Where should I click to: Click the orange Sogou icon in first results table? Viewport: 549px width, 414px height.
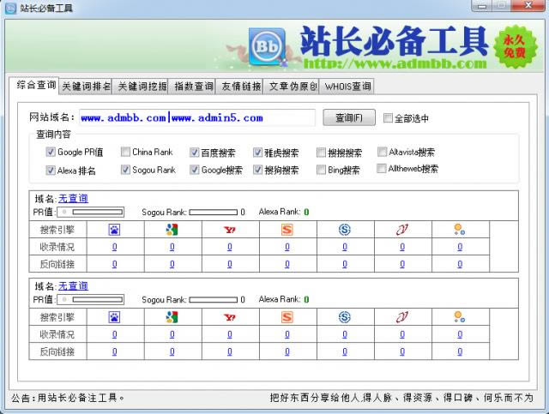point(287,229)
